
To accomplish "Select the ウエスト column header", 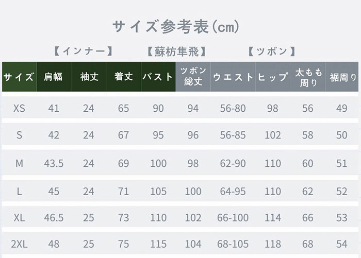I will [x=233, y=77].
